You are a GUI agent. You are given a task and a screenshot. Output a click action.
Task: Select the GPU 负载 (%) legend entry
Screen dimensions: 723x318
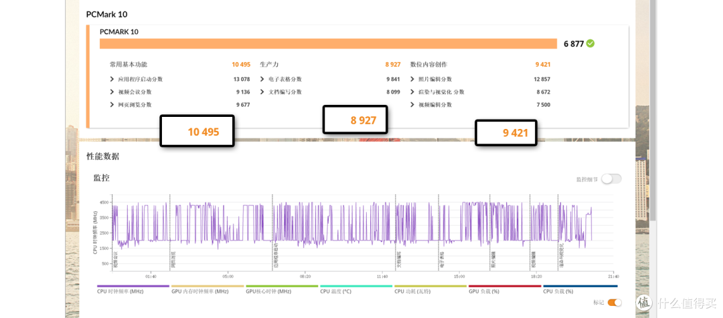click(505, 289)
